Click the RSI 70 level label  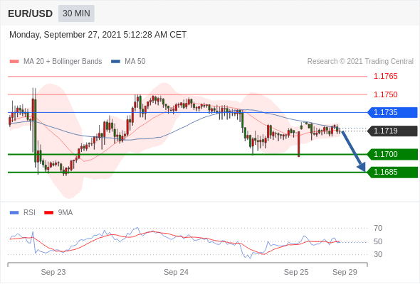[378, 228]
